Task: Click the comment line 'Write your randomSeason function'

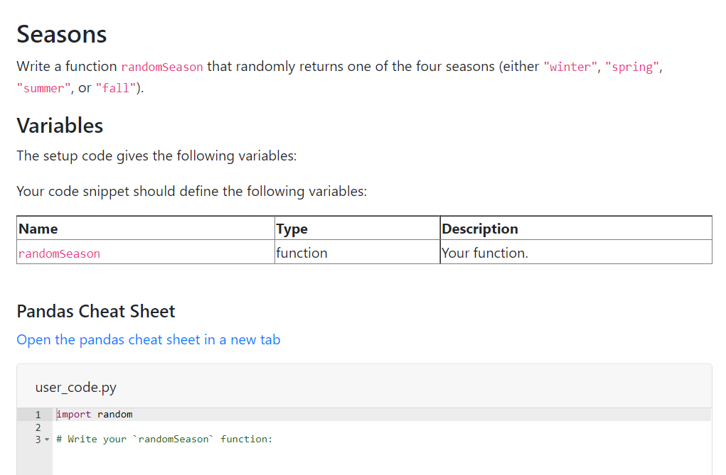Action: [164, 439]
